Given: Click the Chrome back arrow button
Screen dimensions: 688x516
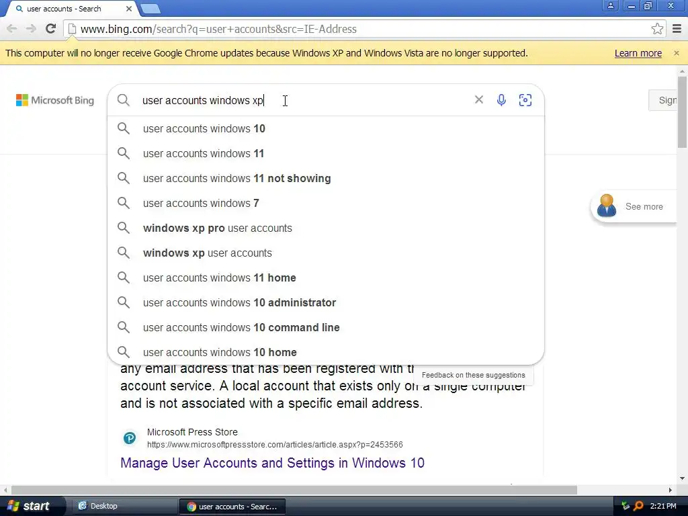Looking at the screenshot, I should point(12,29).
